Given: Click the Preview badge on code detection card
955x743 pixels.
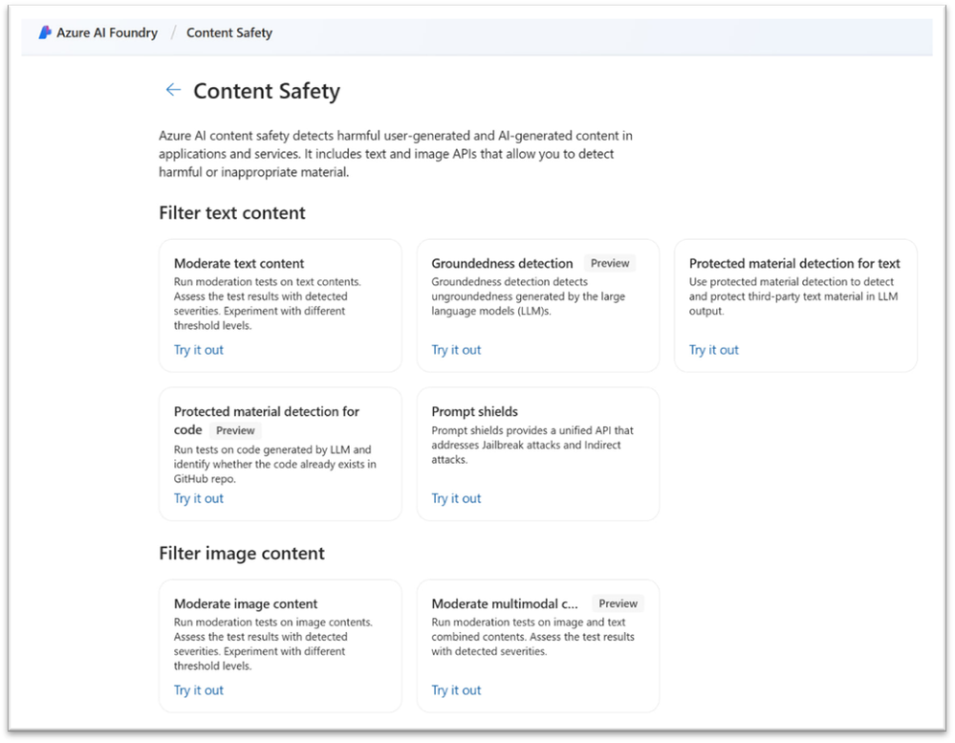Looking at the screenshot, I should tap(235, 430).
